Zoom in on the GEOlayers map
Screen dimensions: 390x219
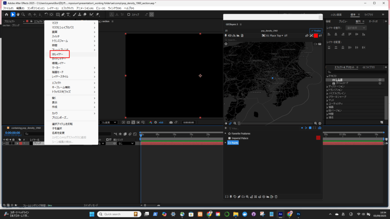pos(315,123)
